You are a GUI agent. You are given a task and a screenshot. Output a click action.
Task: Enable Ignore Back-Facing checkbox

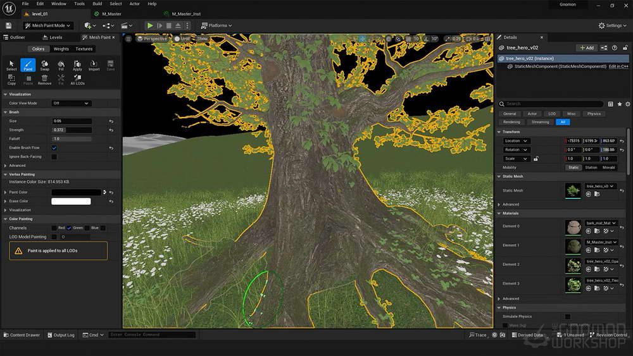click(x=54, y=157)
